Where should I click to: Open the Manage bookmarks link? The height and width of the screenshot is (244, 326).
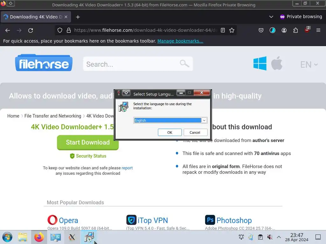pos(180,41)
